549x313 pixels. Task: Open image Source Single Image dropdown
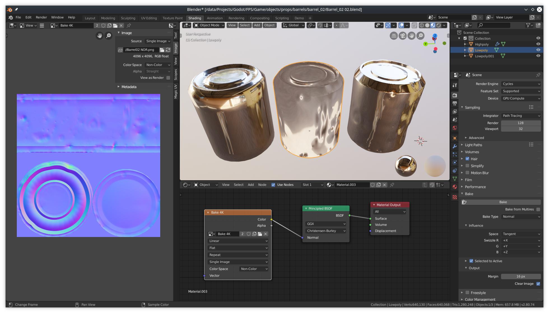coord(158,41)
